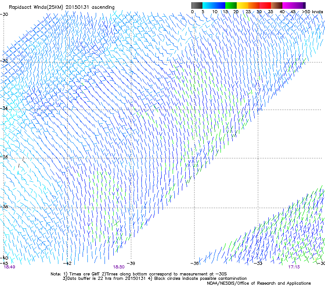325x286 pixels.
Task: Click the -38 latitude label
Action: [x=4, y=207]
